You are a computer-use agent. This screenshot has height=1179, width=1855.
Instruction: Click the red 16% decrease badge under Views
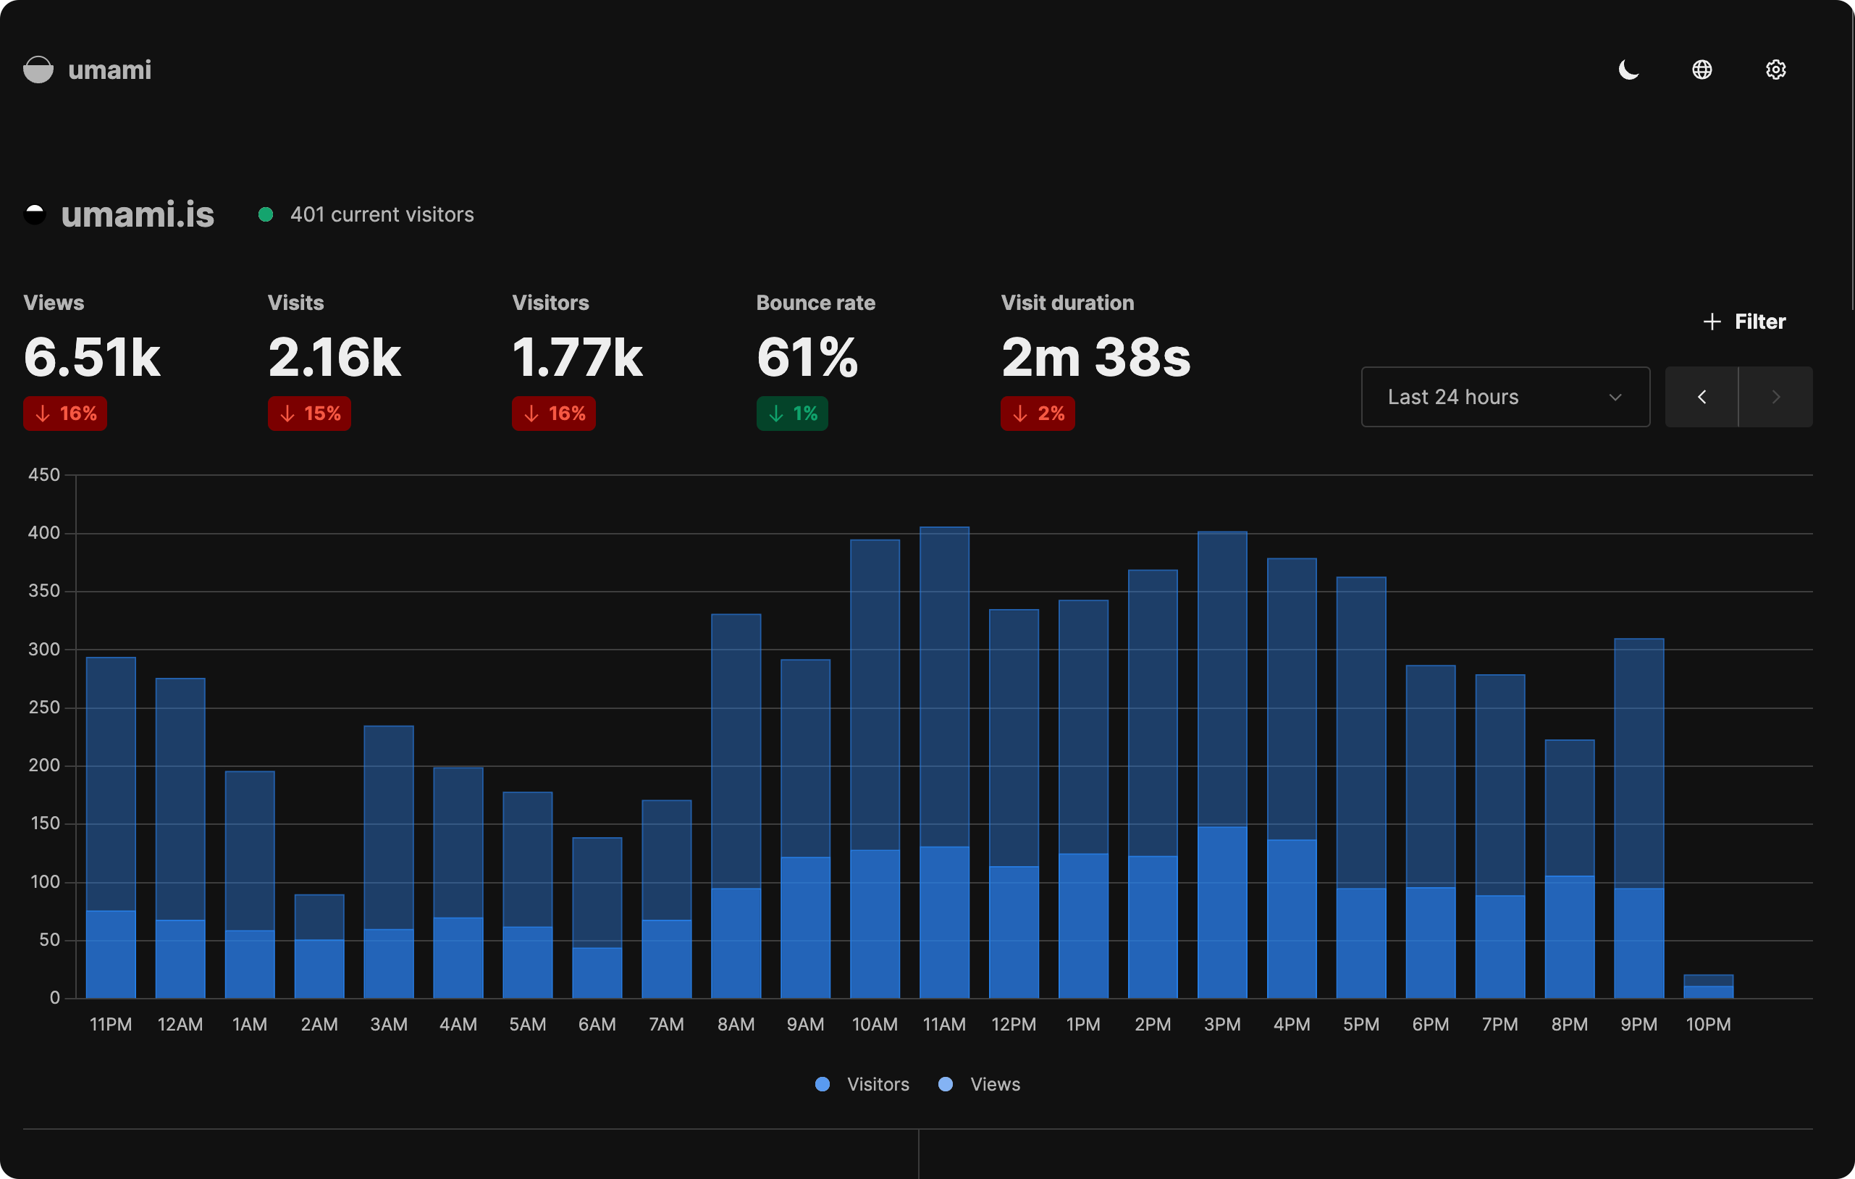(65, 413)
